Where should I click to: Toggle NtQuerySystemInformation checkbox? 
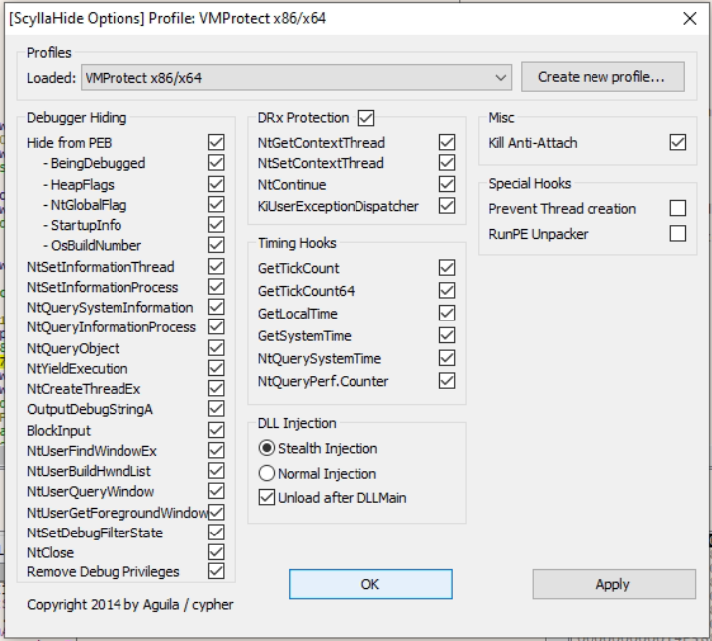[216, 307]
